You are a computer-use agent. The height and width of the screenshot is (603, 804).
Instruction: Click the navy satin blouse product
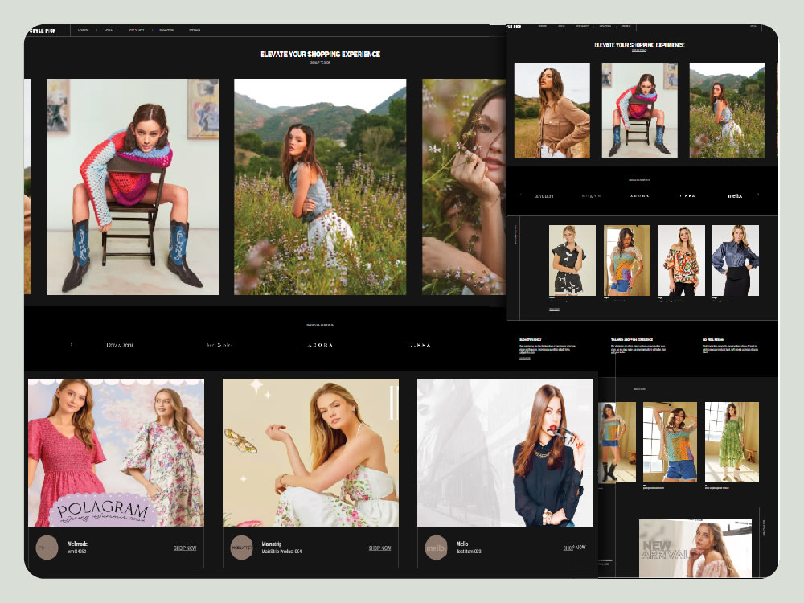(736, 260)
